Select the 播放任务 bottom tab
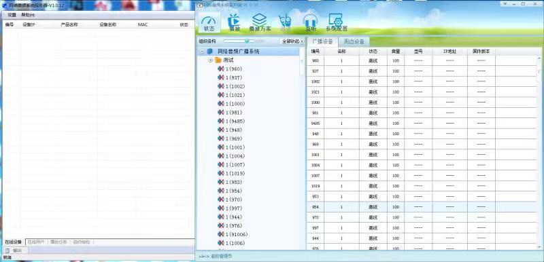Screen dimensions: 544x262 click(58, 242)
